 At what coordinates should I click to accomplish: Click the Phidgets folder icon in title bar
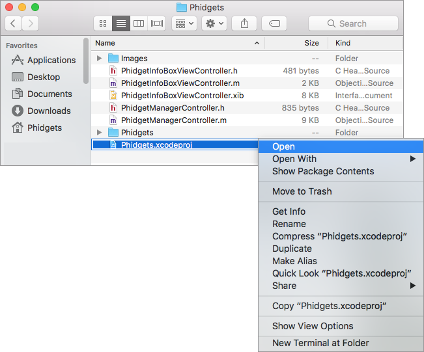tap(182, 7)
